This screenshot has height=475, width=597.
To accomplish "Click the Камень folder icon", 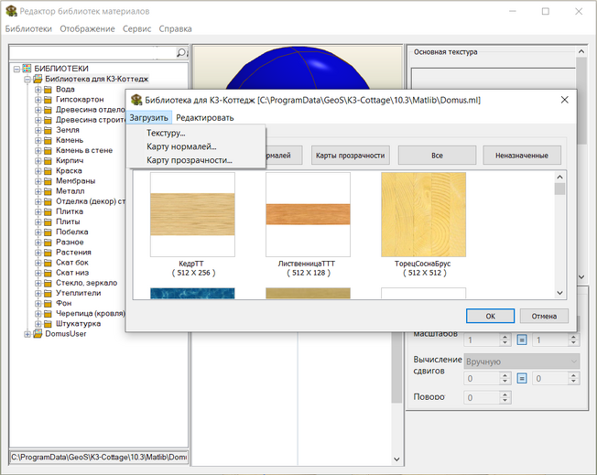I will pyautogui.click(x=48, y=140).
